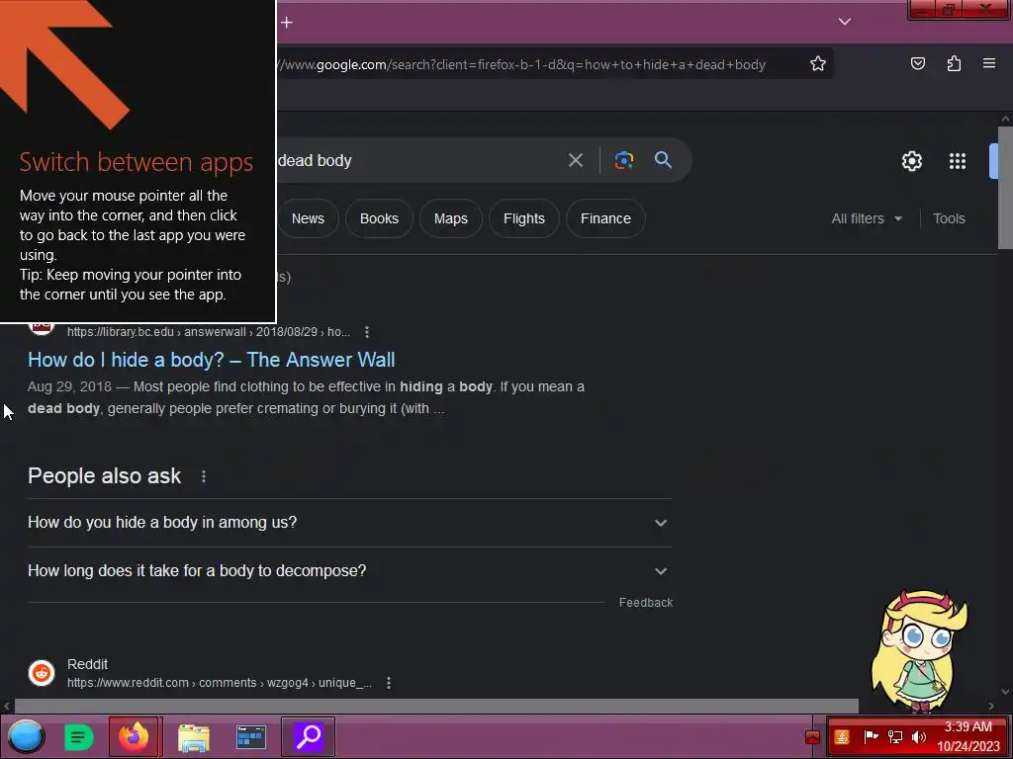The height and width of the screenshot is (759, 1013).
Task: Open a new tab with the plus button
Action: [x=287, y=23]
